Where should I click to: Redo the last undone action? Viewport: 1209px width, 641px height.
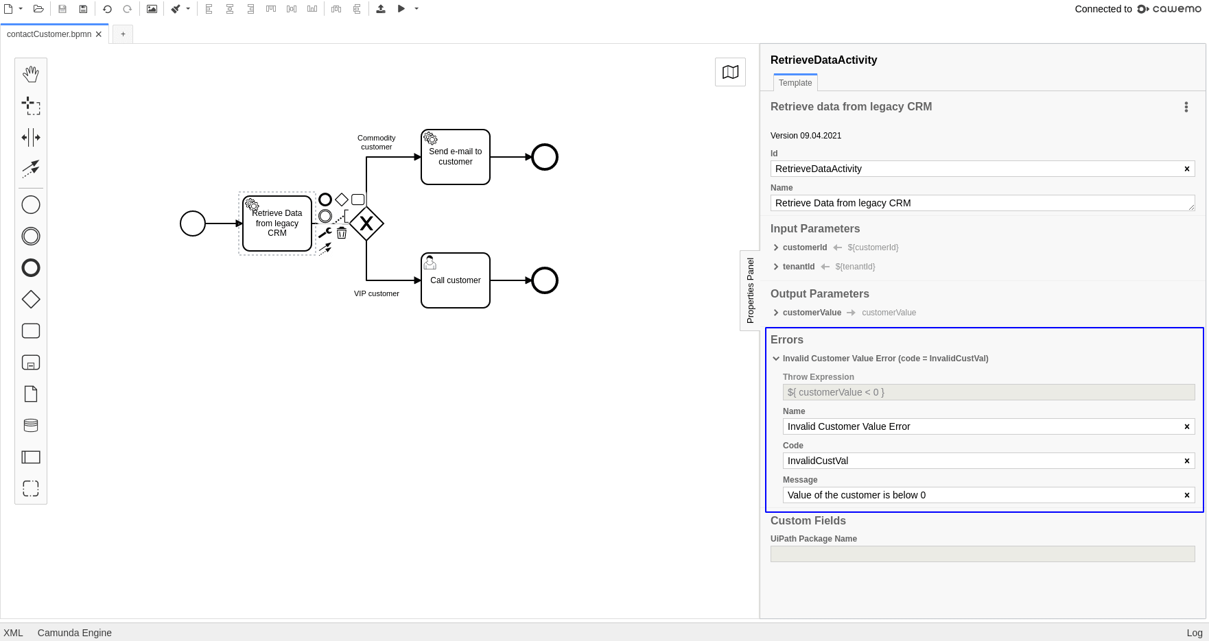click(128, 9)
